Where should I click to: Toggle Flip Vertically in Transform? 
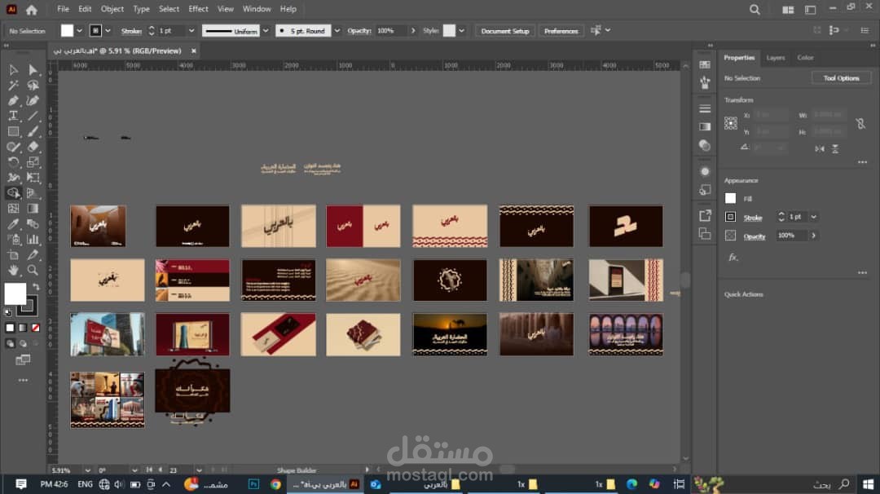pyautogui.click(x=835, y=148)
